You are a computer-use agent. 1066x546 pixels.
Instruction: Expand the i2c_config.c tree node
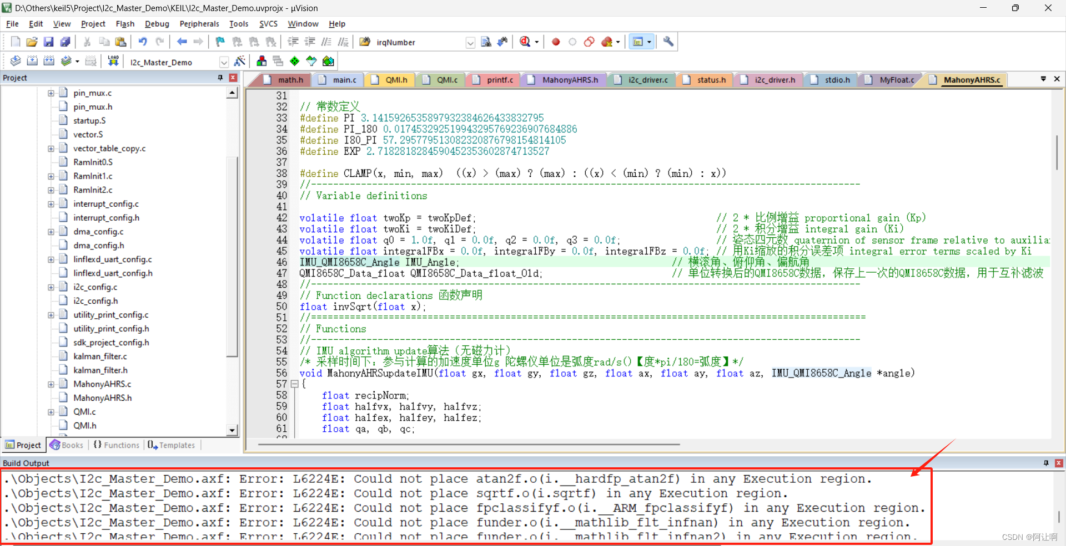point(51,287)
